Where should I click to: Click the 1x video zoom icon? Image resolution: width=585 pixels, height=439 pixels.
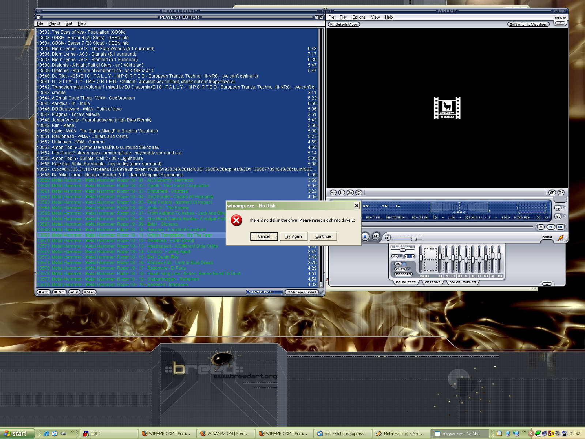tap(341, 192)
